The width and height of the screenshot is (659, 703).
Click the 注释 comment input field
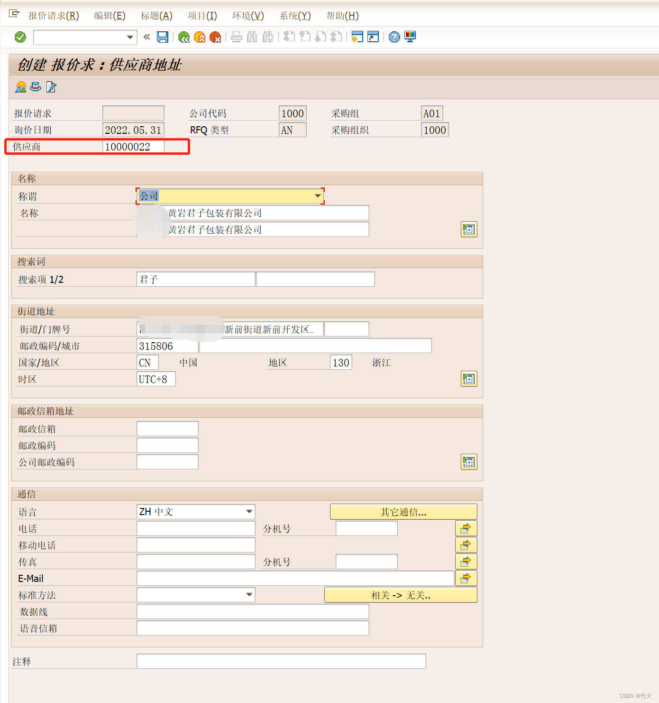[281, 661]
